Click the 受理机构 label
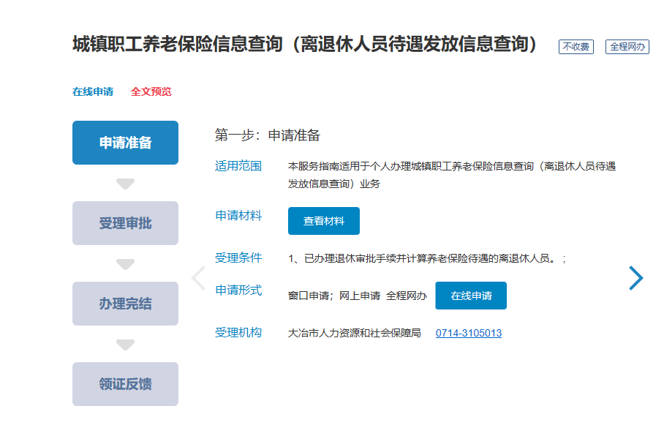The image size is (664, 428). 238,333
